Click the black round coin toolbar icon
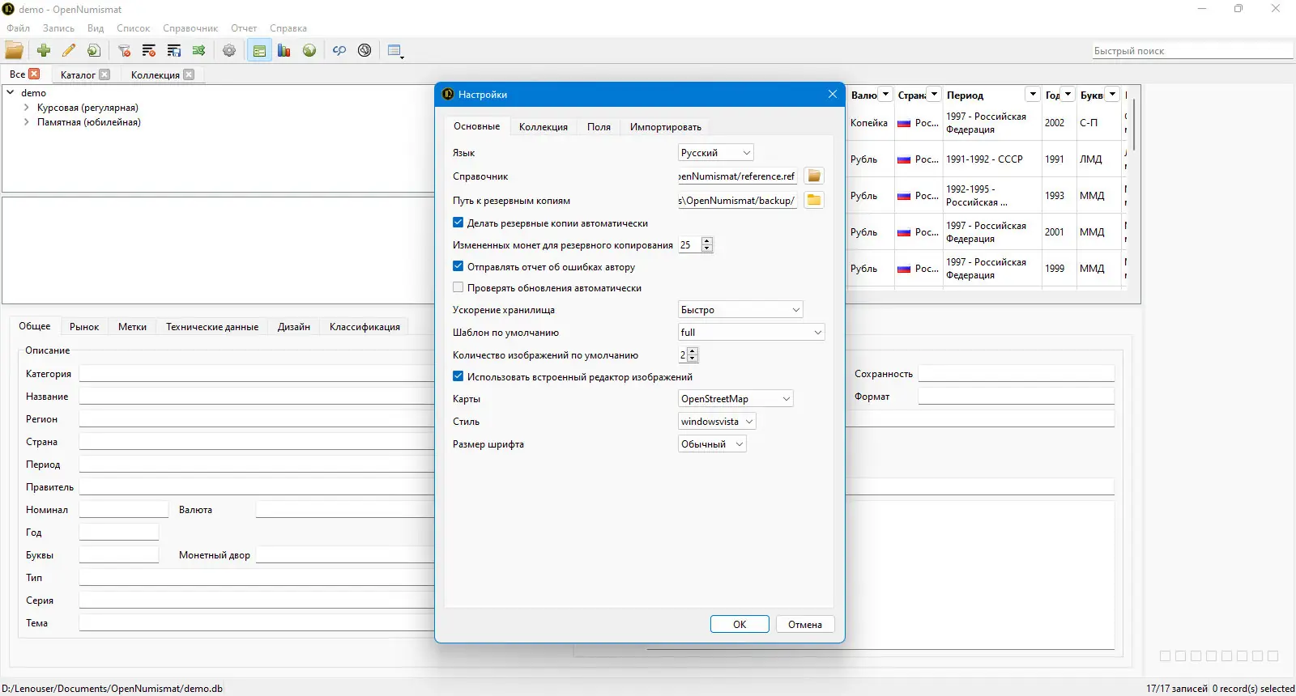 coord(364,50)
